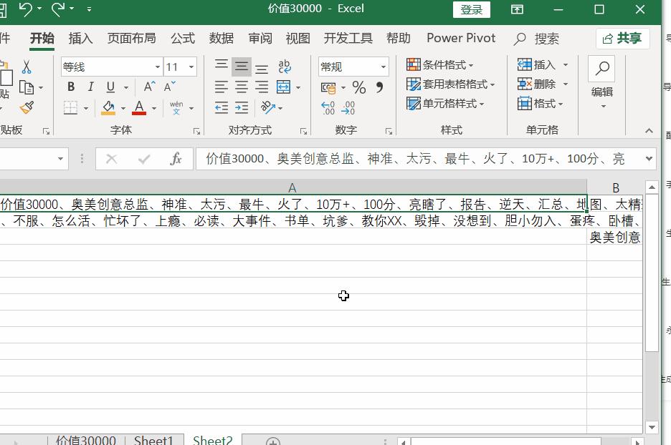Open the font size dropdown
671x445 pixels.
192,66
